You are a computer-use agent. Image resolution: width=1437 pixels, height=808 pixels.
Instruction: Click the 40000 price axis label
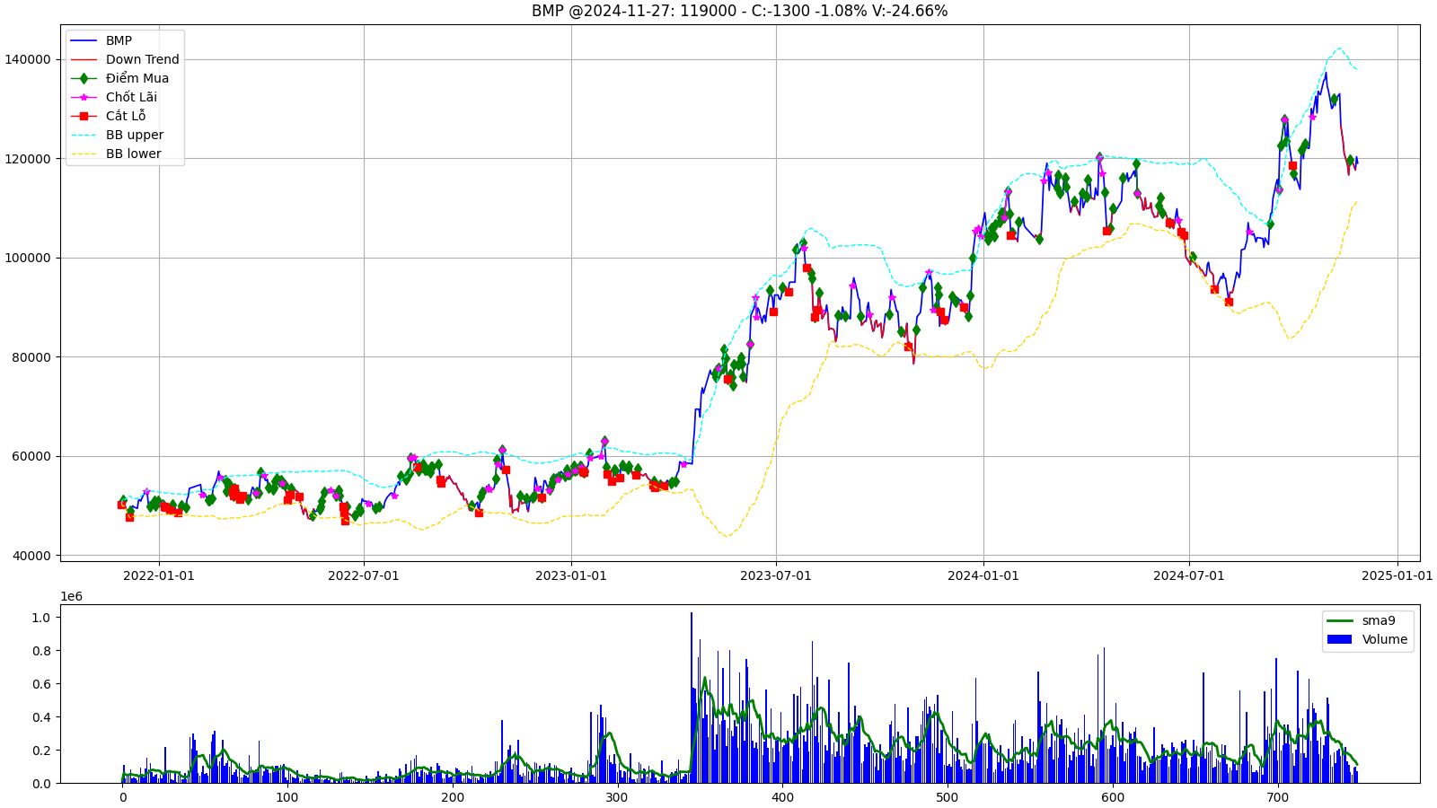32,556
